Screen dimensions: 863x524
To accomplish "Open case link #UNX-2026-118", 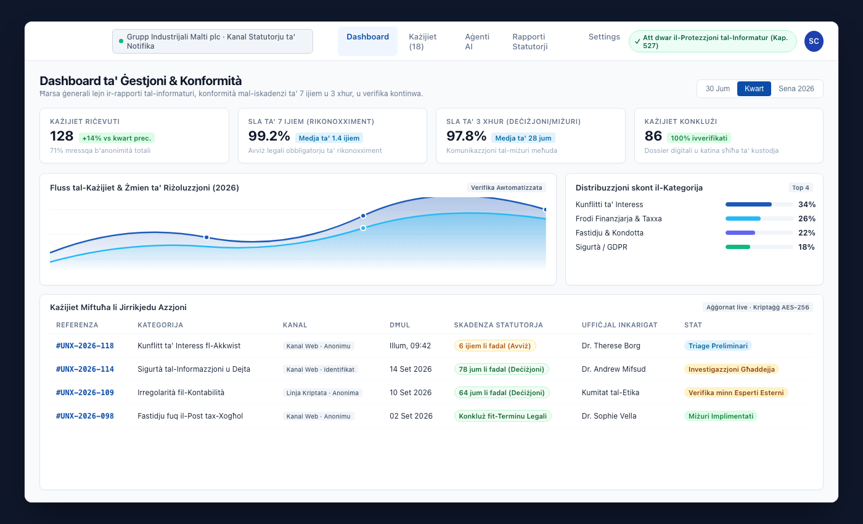I will click(85, 346).
